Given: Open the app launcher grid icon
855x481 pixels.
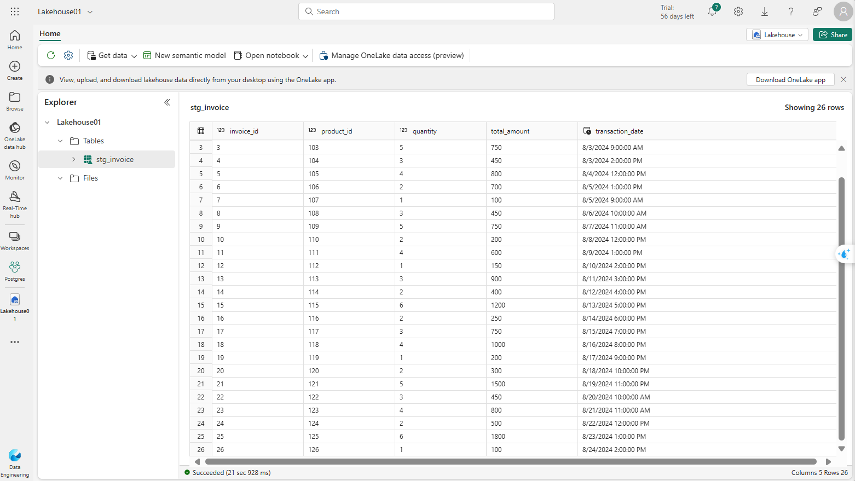Looking at the screenshot, I should coord(15,11).
